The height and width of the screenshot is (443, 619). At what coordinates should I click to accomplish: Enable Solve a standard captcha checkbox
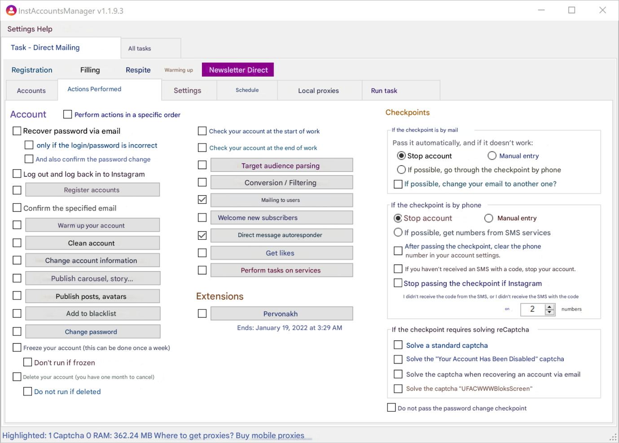click(398, 345)
